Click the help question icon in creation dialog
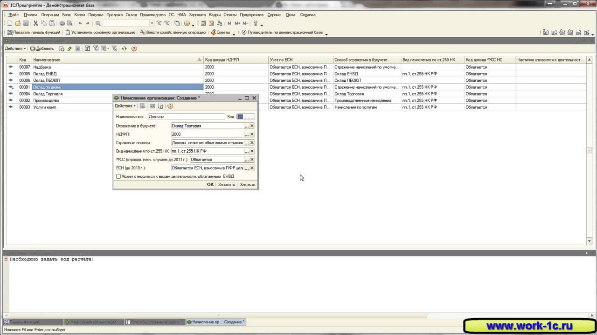The height and width of the screenshot is (335, 597). click(170, 106)
